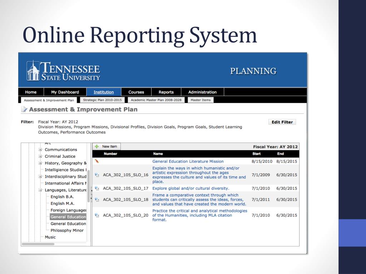The height and width of the screenshot is (274, 366).
Task: Click the 8/15/2010 start date cell
Action: 262,161
